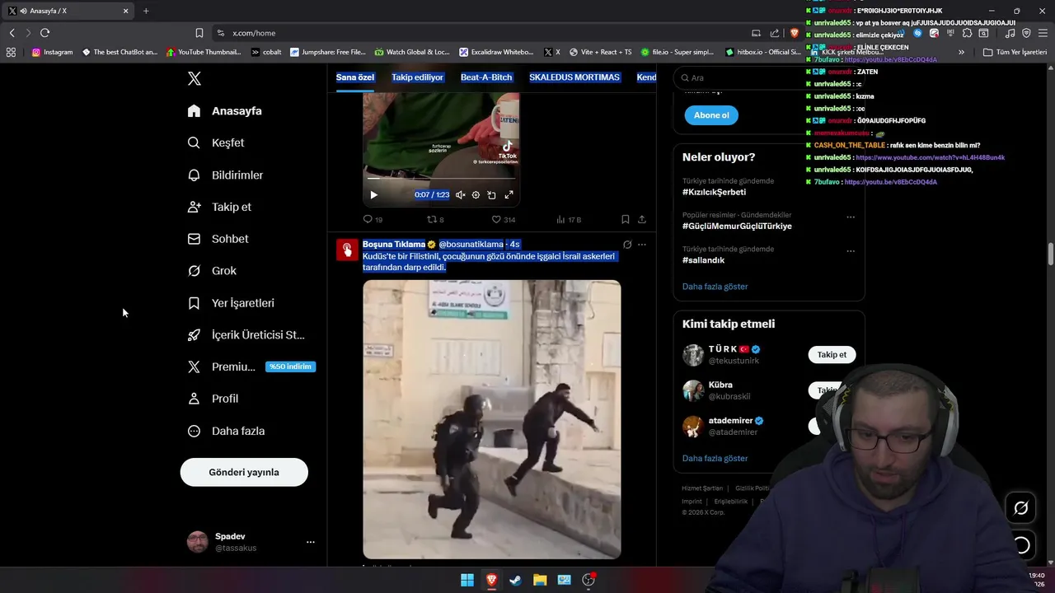Open the Kudüs video thumbnail
This screenshot has width=1055, height=593.
pyautogui.click(x=492, y=419)
